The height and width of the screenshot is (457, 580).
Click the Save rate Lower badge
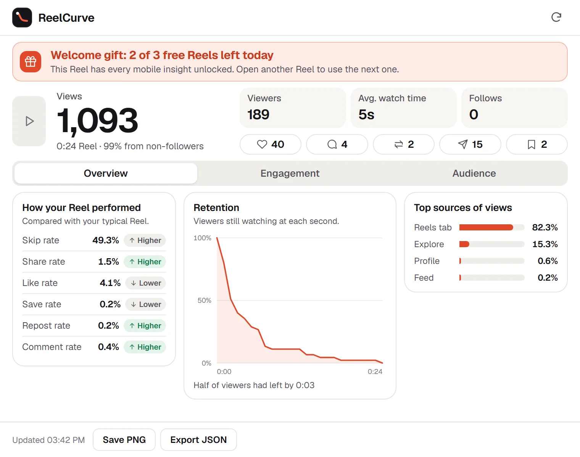pyautogui.click(x=146, y=304)
